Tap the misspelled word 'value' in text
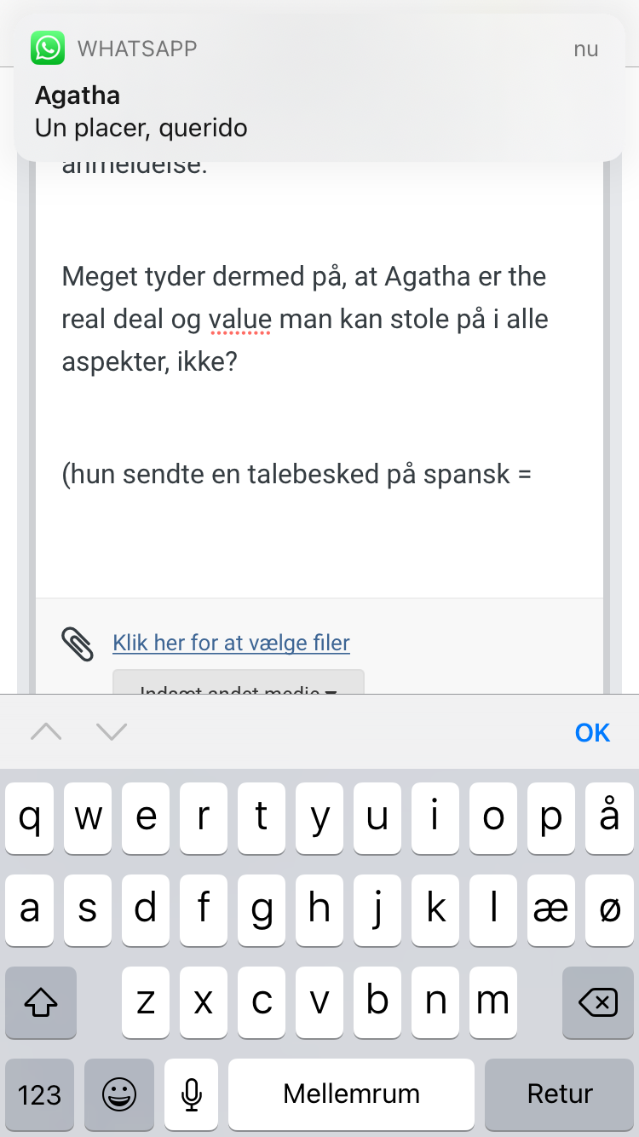Image resolution: width=639 pixels, height=1137 pixels. (x=239, y=320)
